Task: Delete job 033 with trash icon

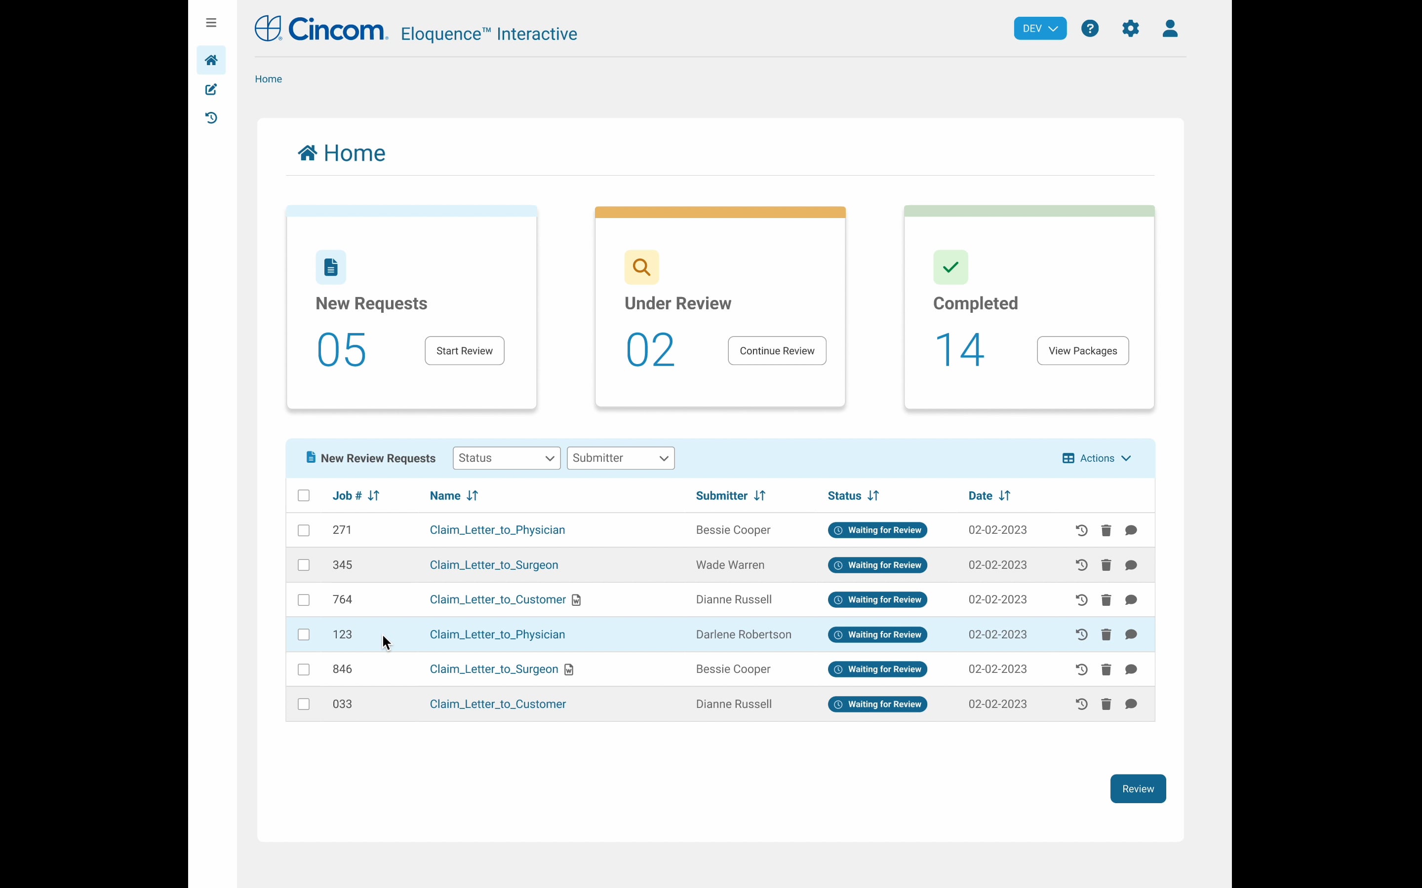Action: coord(1106,704)
